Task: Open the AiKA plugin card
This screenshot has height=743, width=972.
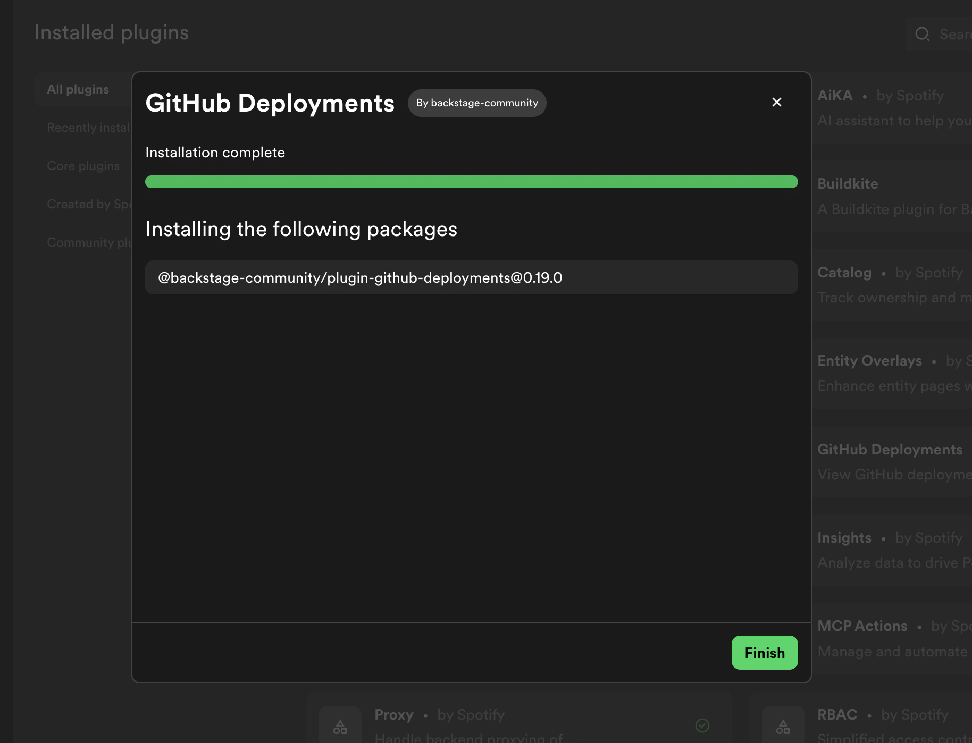Action: [x=892, y=108]
